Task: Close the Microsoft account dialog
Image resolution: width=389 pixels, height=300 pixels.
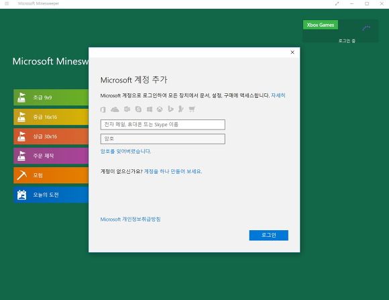Action: (292, 52)
